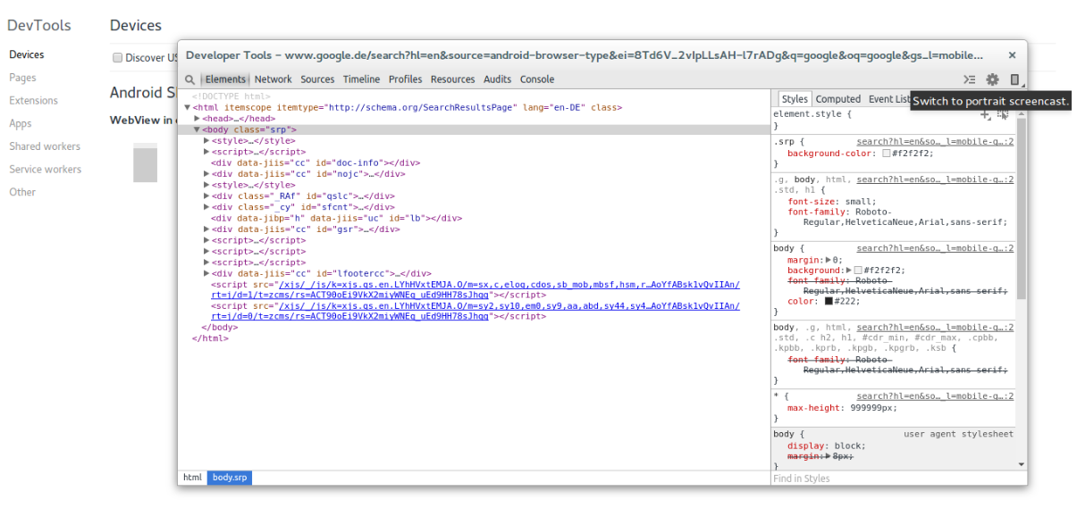Expand the div with id sfcnt
The width and height of the screenshot is (1077, 508).
[x=207, y=207]
